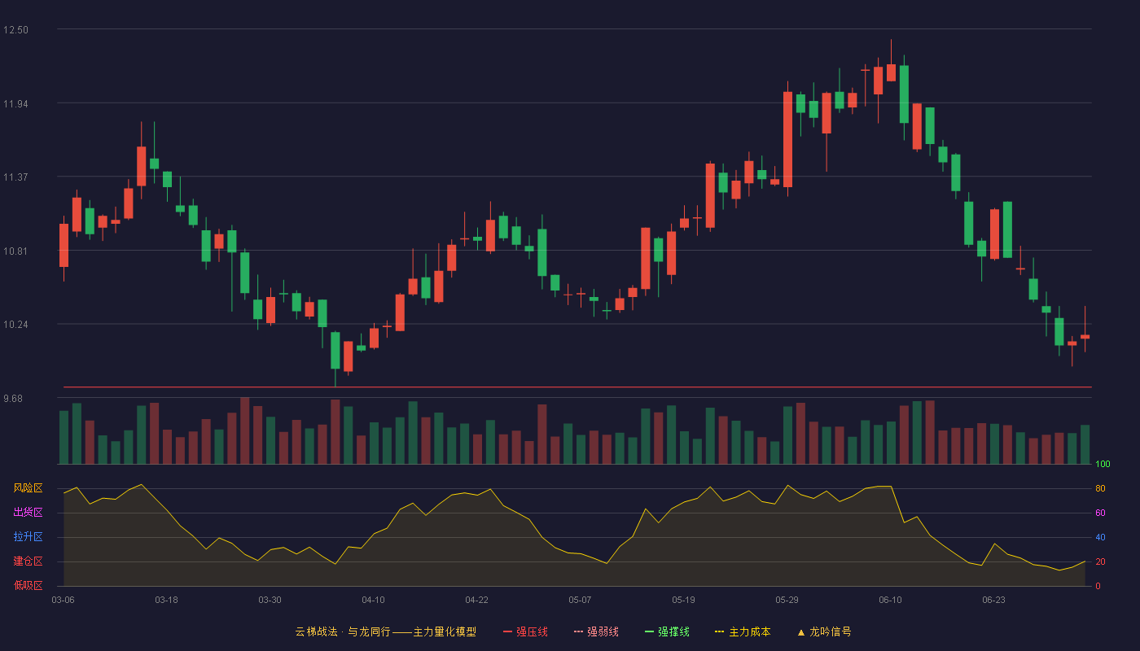Click the 低吸区 zone label
The image size is (1140, 651).
(28, 586)
